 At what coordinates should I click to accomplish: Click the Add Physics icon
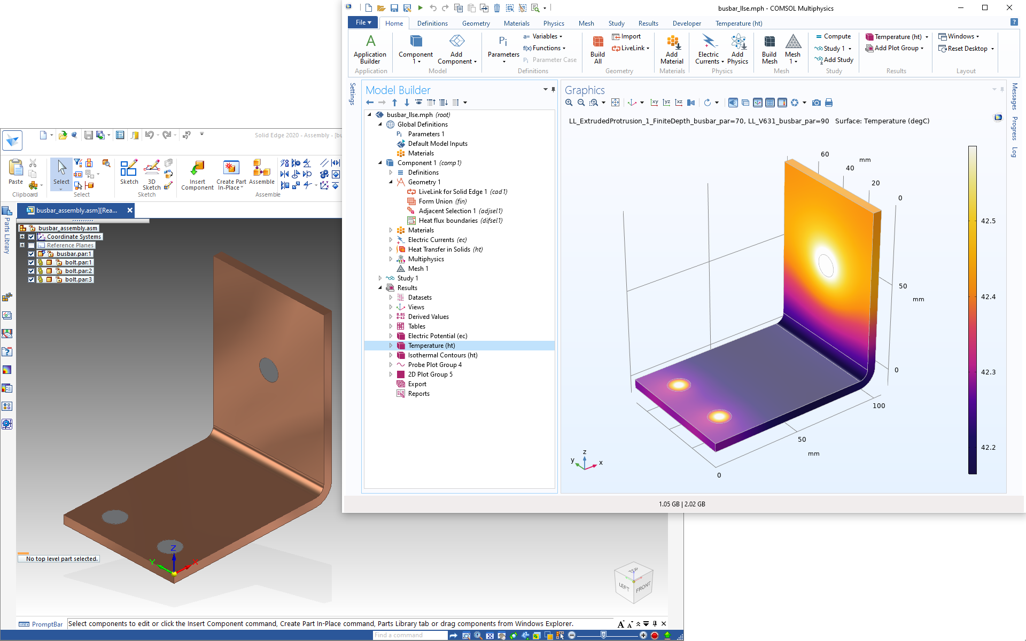click(737, 49)
